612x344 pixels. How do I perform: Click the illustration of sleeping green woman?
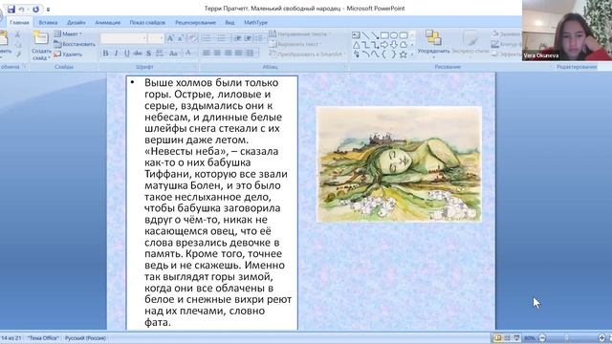399,164
